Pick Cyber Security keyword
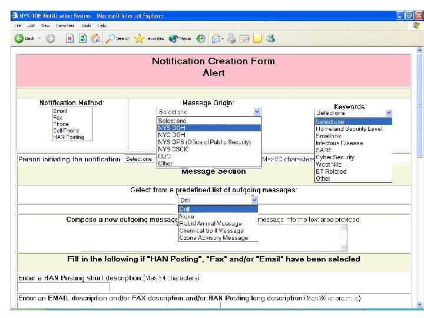424x318 pixels. pos(353,157)
